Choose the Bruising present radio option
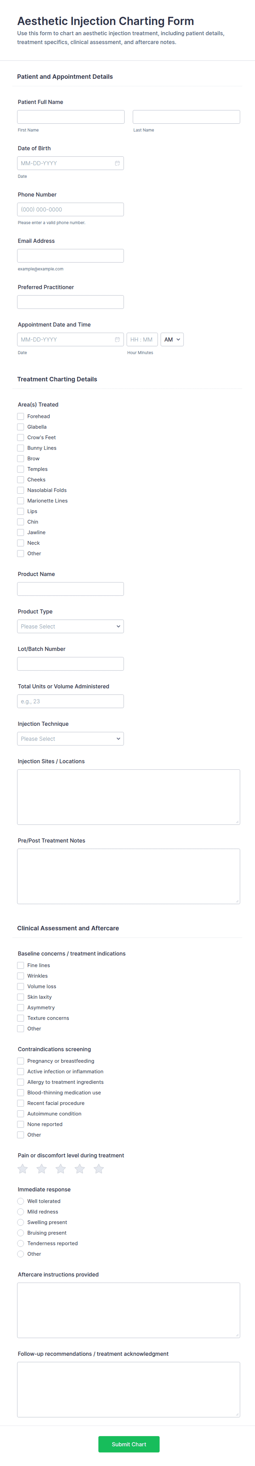 (x=21, y=1233)
